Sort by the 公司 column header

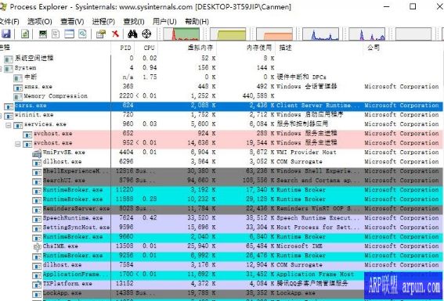pyautogui.click(x=403, y=48)
